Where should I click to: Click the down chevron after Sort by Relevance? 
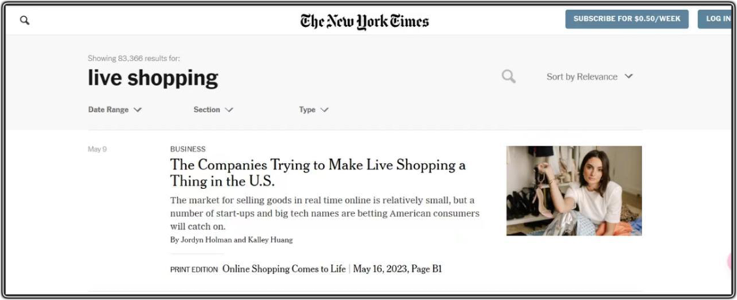(628, 76)
